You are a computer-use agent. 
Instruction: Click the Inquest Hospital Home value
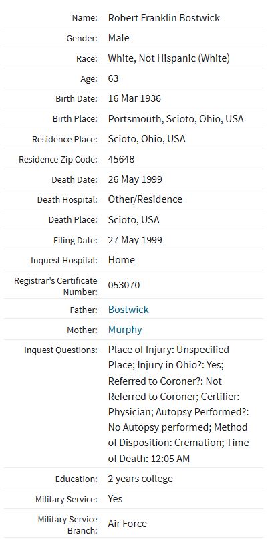(121, 260)
